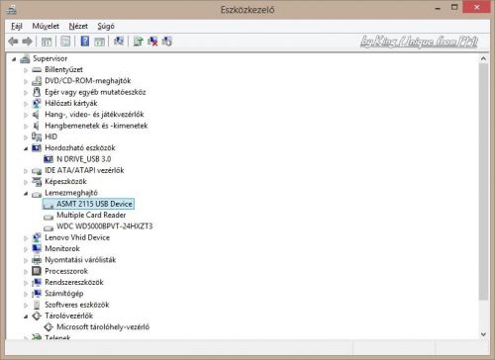495x360 pixels.
Task: Click the Disable device toolbar icon
Action: click(167, 42)
